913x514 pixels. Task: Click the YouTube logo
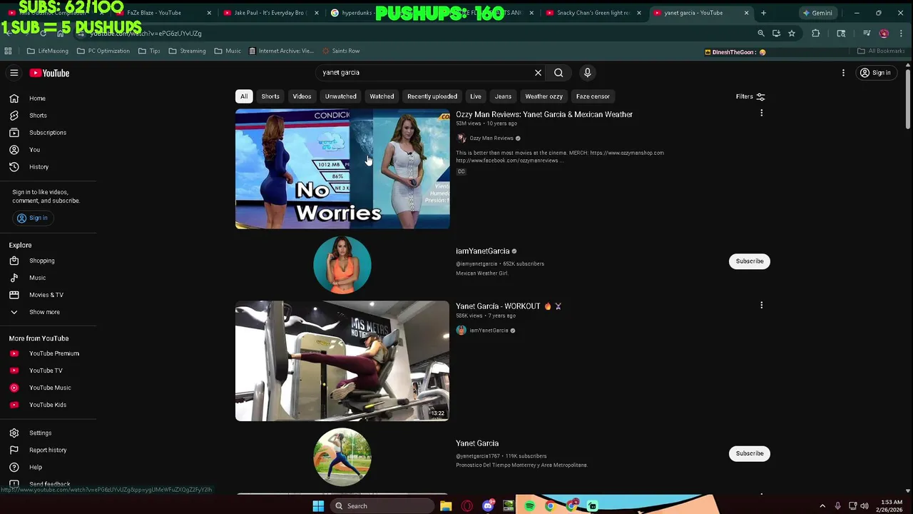pyautogui.click(x=49, y=73)
